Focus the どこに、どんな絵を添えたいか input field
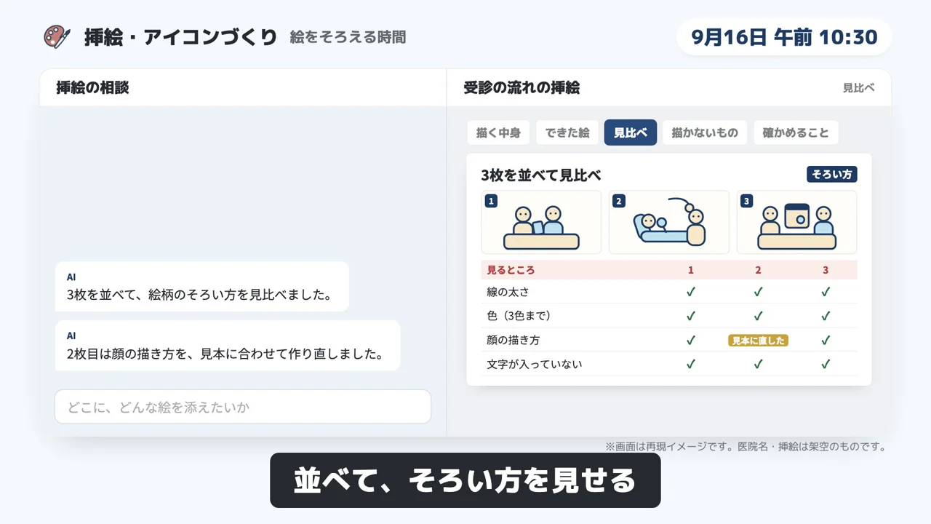 coord(243,407)
